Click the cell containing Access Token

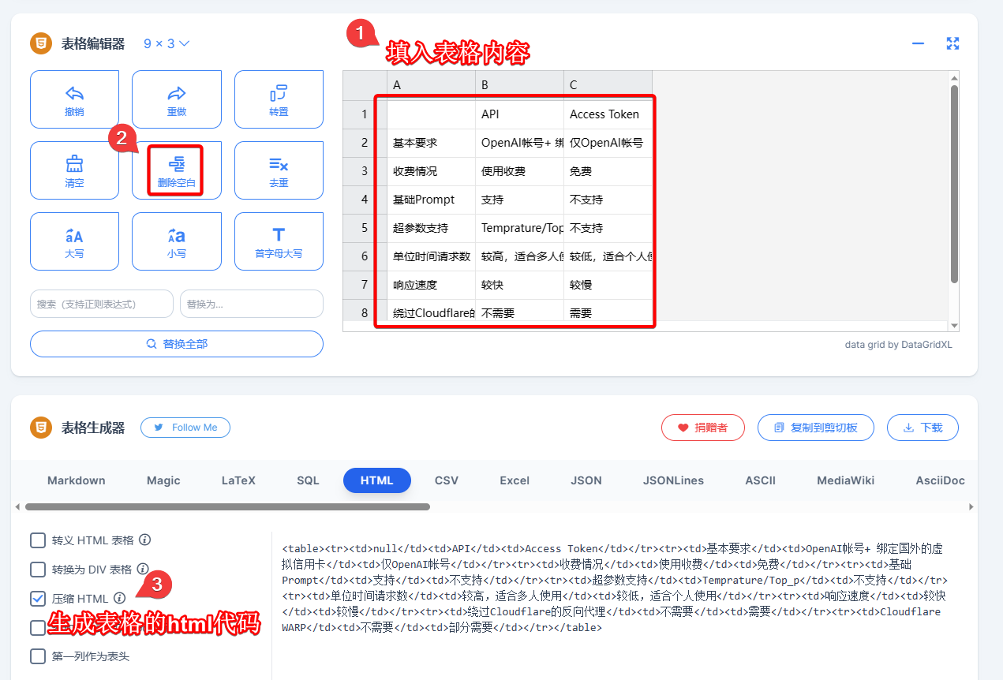(608, 114)
